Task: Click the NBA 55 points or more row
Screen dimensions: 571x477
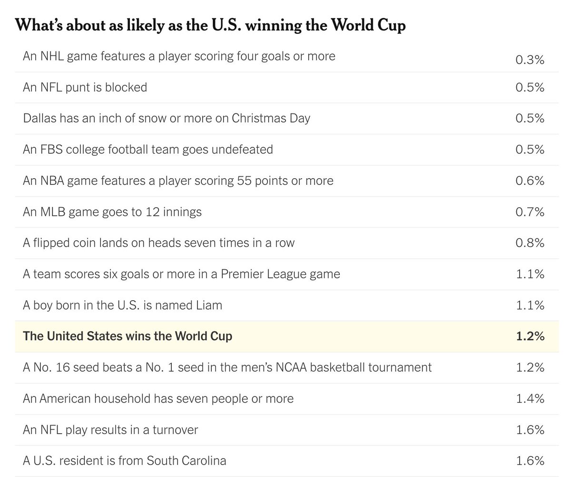Action: 287,181
